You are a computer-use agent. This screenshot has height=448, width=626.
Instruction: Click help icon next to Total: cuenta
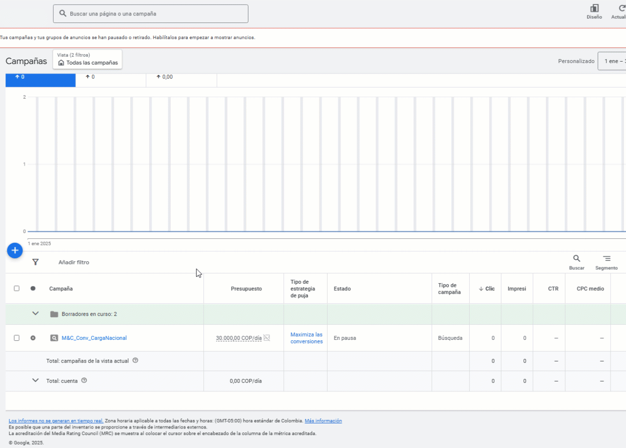[x=84, y=380]
